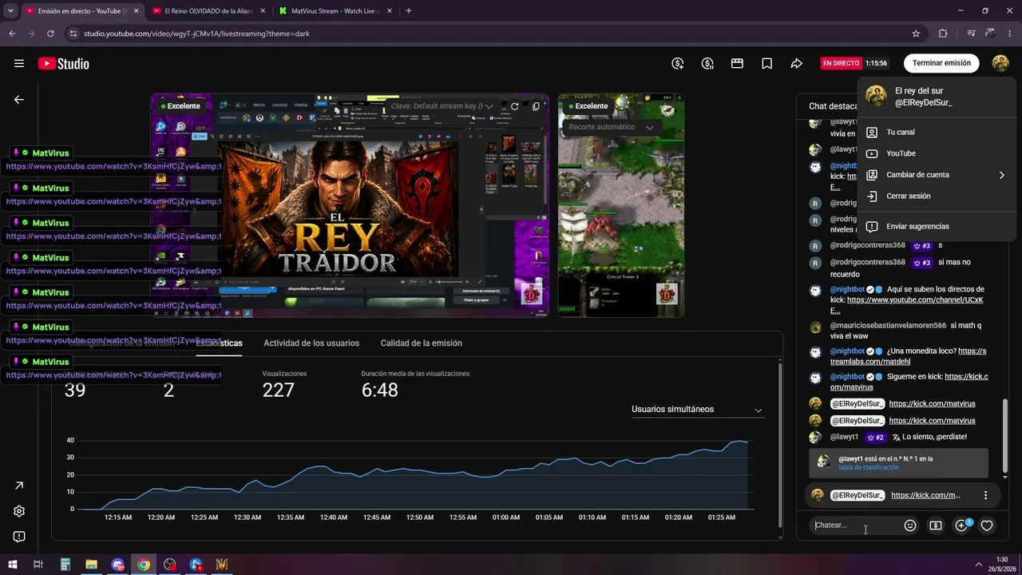The image size is (1022, 575).
Task: Open kick.com link in pinned chat message
Action: coord(925,495)
